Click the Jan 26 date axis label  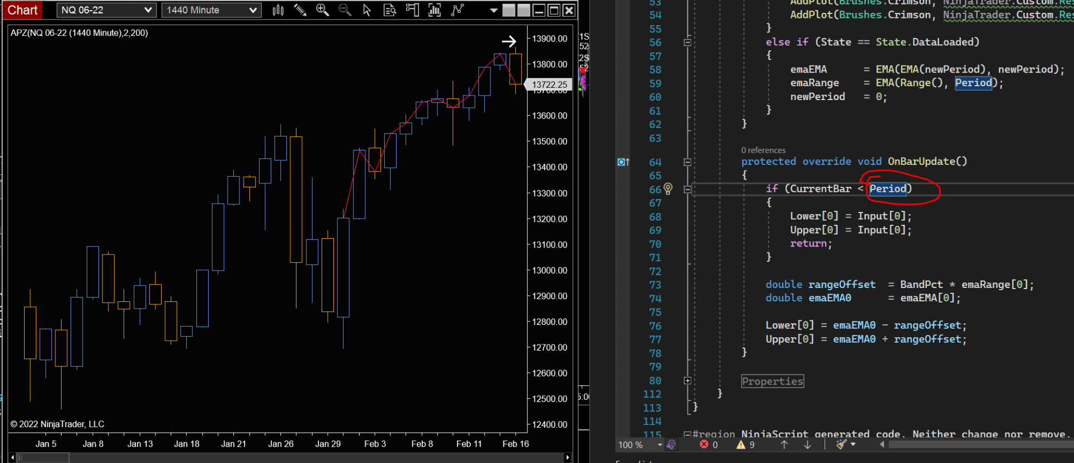pos(281,444)
